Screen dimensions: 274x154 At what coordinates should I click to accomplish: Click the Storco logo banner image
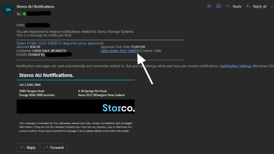click(x=75, y=107)
